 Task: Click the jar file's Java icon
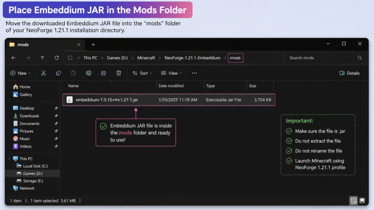70,100
